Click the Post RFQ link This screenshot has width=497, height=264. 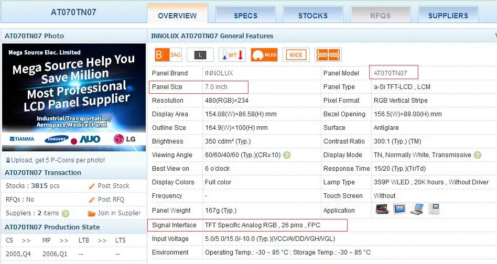click(111, 200)
